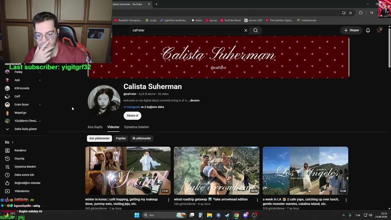Image resolution: width=391 pixels, height=220 pixels.
Task: Switch to the Oynatma listeleri channel tab
Action: (137, 127)
